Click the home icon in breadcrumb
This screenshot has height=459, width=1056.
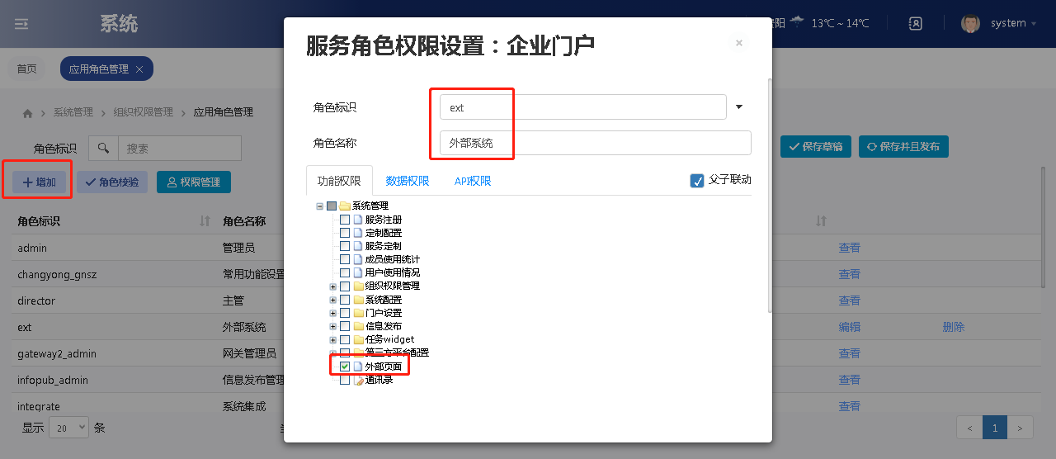28,112
